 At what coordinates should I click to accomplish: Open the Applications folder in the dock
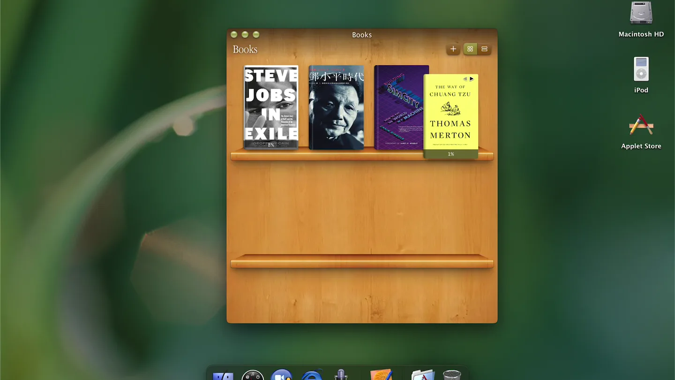tap(422, 375)
